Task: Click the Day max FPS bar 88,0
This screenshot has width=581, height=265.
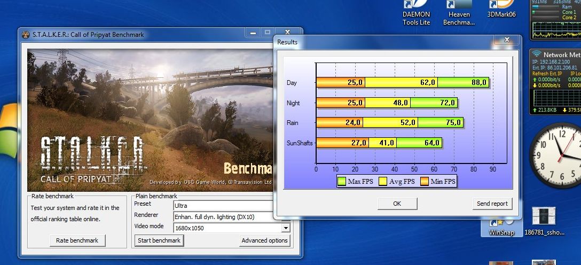Action: coord(463,82)
